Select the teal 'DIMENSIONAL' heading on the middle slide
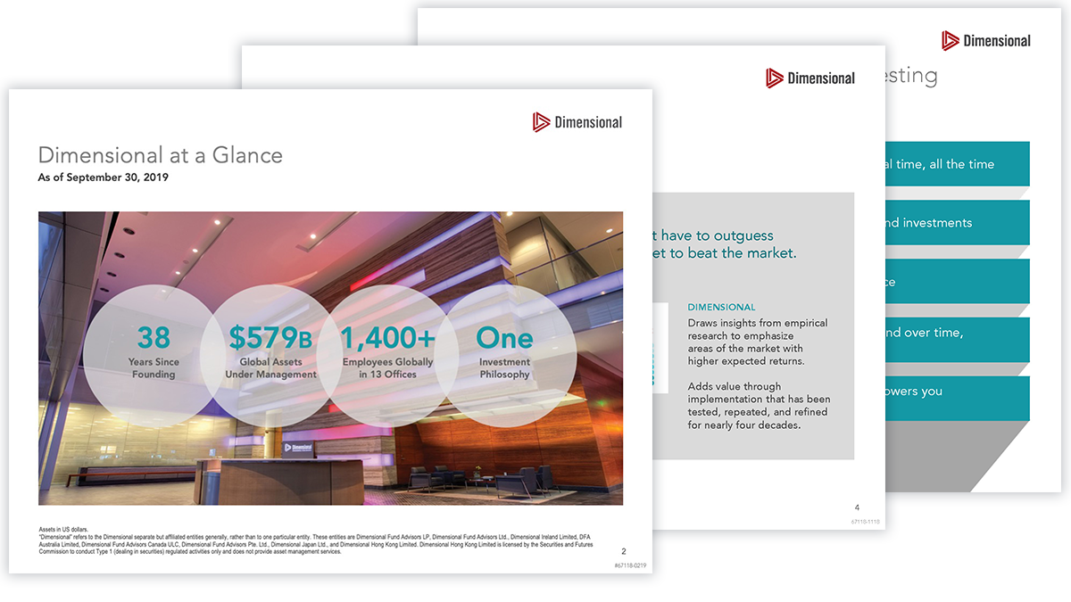 click(721, 307)
